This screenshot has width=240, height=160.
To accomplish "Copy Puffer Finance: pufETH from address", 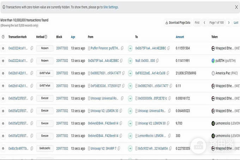I will (x=122, y=48).
